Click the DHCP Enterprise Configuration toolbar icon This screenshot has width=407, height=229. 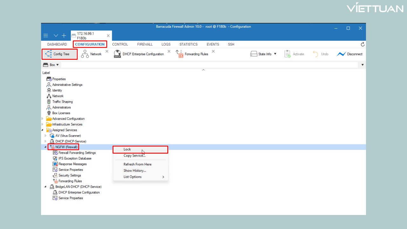tap(117, 54)
